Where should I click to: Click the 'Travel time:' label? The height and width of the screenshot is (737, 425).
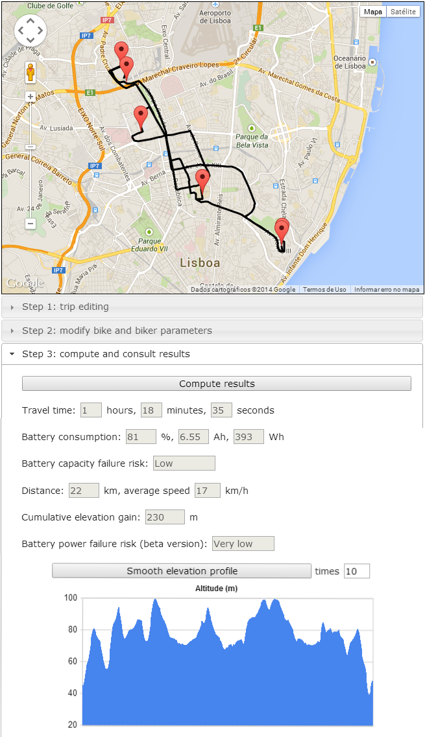click(x=49, y=410)
